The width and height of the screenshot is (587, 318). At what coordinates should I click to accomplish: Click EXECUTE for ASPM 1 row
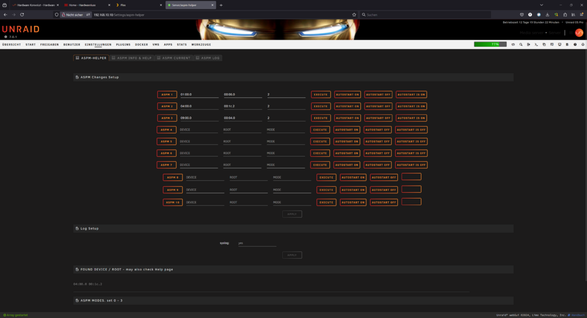(x=321, y=94)
